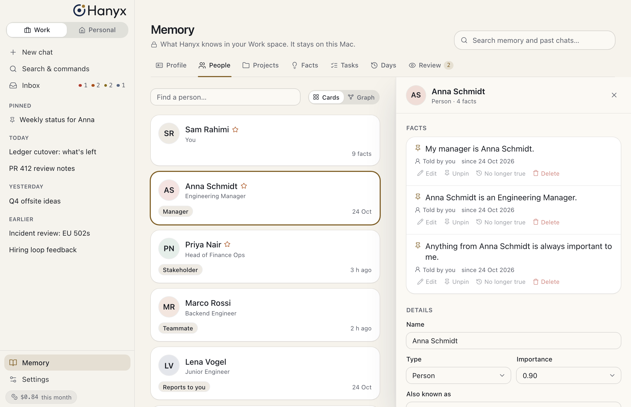Viewport: 631px width, 407px height.
Task: Select the Cards view toggle
Action: tap(326, 97)
